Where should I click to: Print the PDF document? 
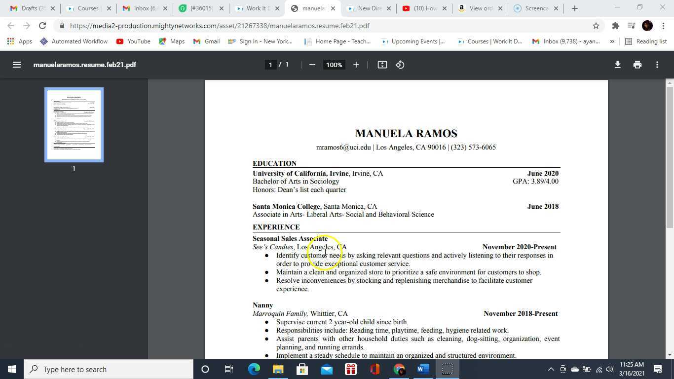(x=637, y=65)
